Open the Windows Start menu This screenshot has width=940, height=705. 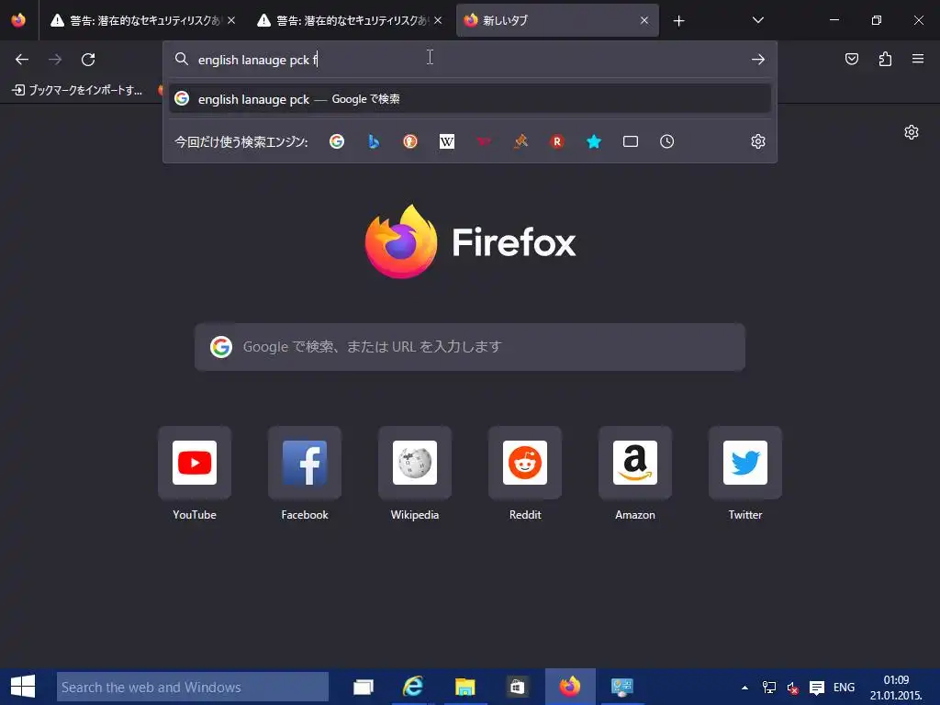[x=23, y=687]
